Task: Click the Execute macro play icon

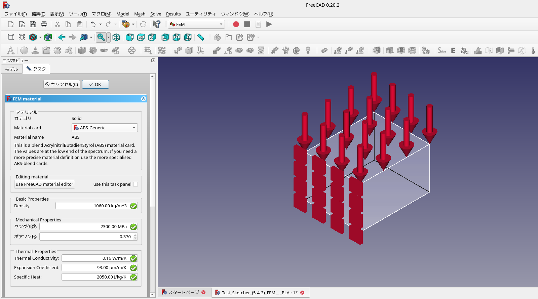Action: [x=269, y=24]
